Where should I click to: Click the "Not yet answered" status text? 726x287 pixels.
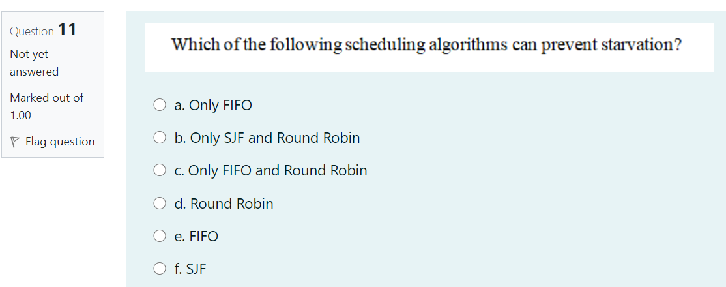point(34,63)
